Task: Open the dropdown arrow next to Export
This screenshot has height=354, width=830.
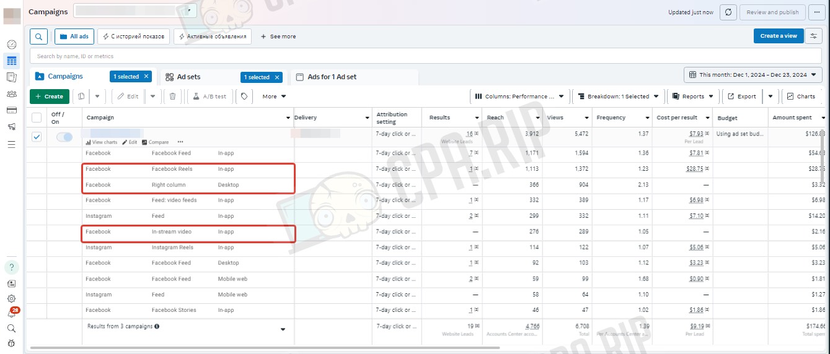Action: pyautogui.click(x=770, y=97)
